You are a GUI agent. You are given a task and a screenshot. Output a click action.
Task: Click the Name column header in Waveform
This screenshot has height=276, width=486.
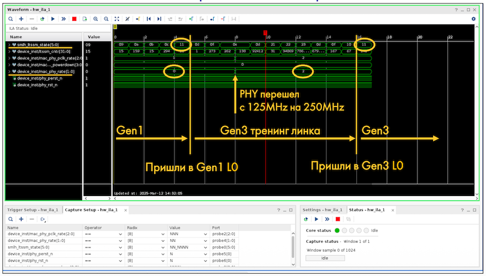(x=44, y=37)
